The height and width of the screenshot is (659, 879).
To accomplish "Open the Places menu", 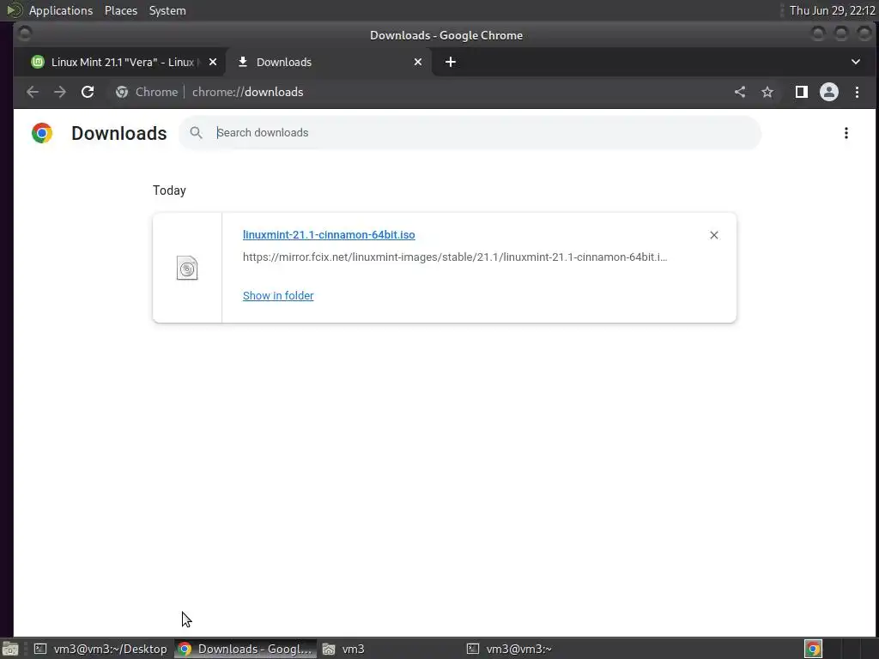I will click(120, 10).
